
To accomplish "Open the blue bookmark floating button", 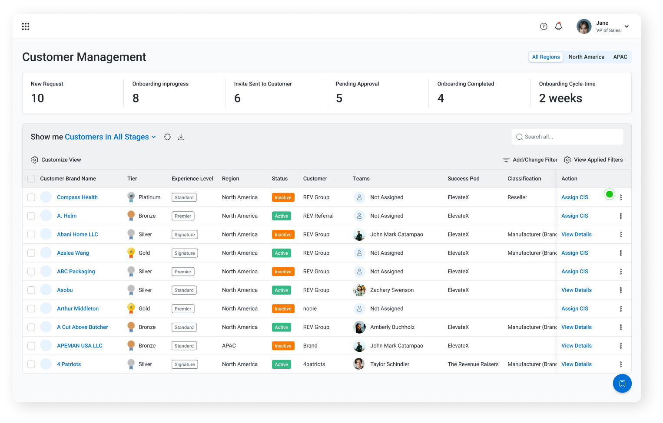I will pos(622,383).
